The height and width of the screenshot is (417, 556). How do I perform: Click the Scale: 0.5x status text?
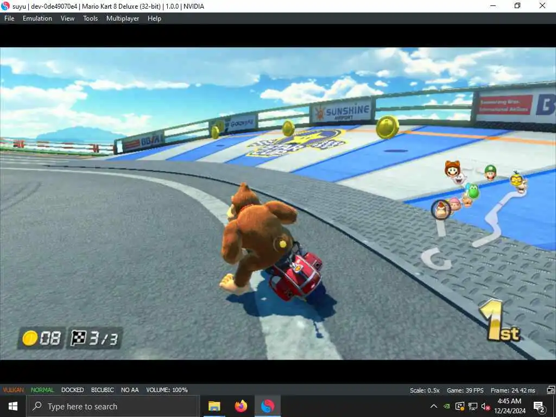point(425,390)
